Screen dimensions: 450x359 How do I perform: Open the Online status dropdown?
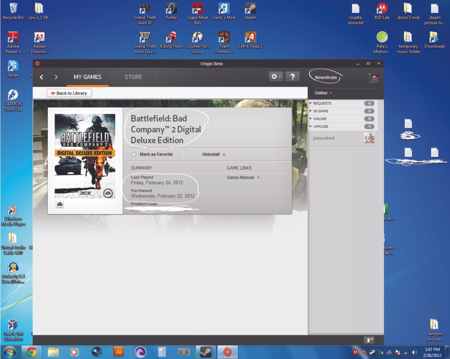pos(323,93)
